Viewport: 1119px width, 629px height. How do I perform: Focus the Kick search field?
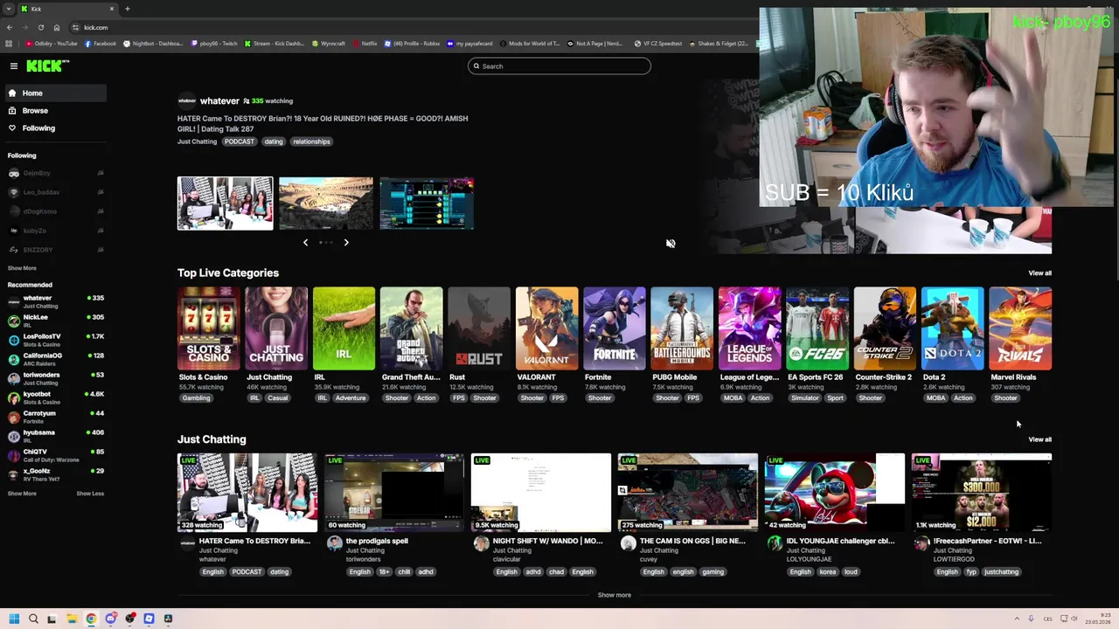tap(559, 66)
